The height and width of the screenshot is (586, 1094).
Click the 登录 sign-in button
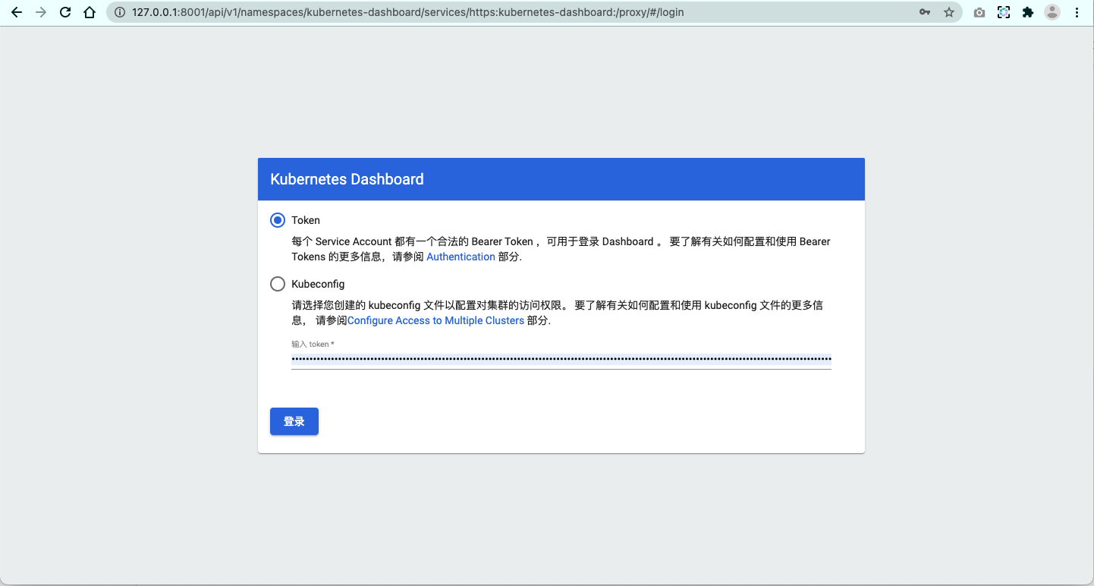point(294,421)
